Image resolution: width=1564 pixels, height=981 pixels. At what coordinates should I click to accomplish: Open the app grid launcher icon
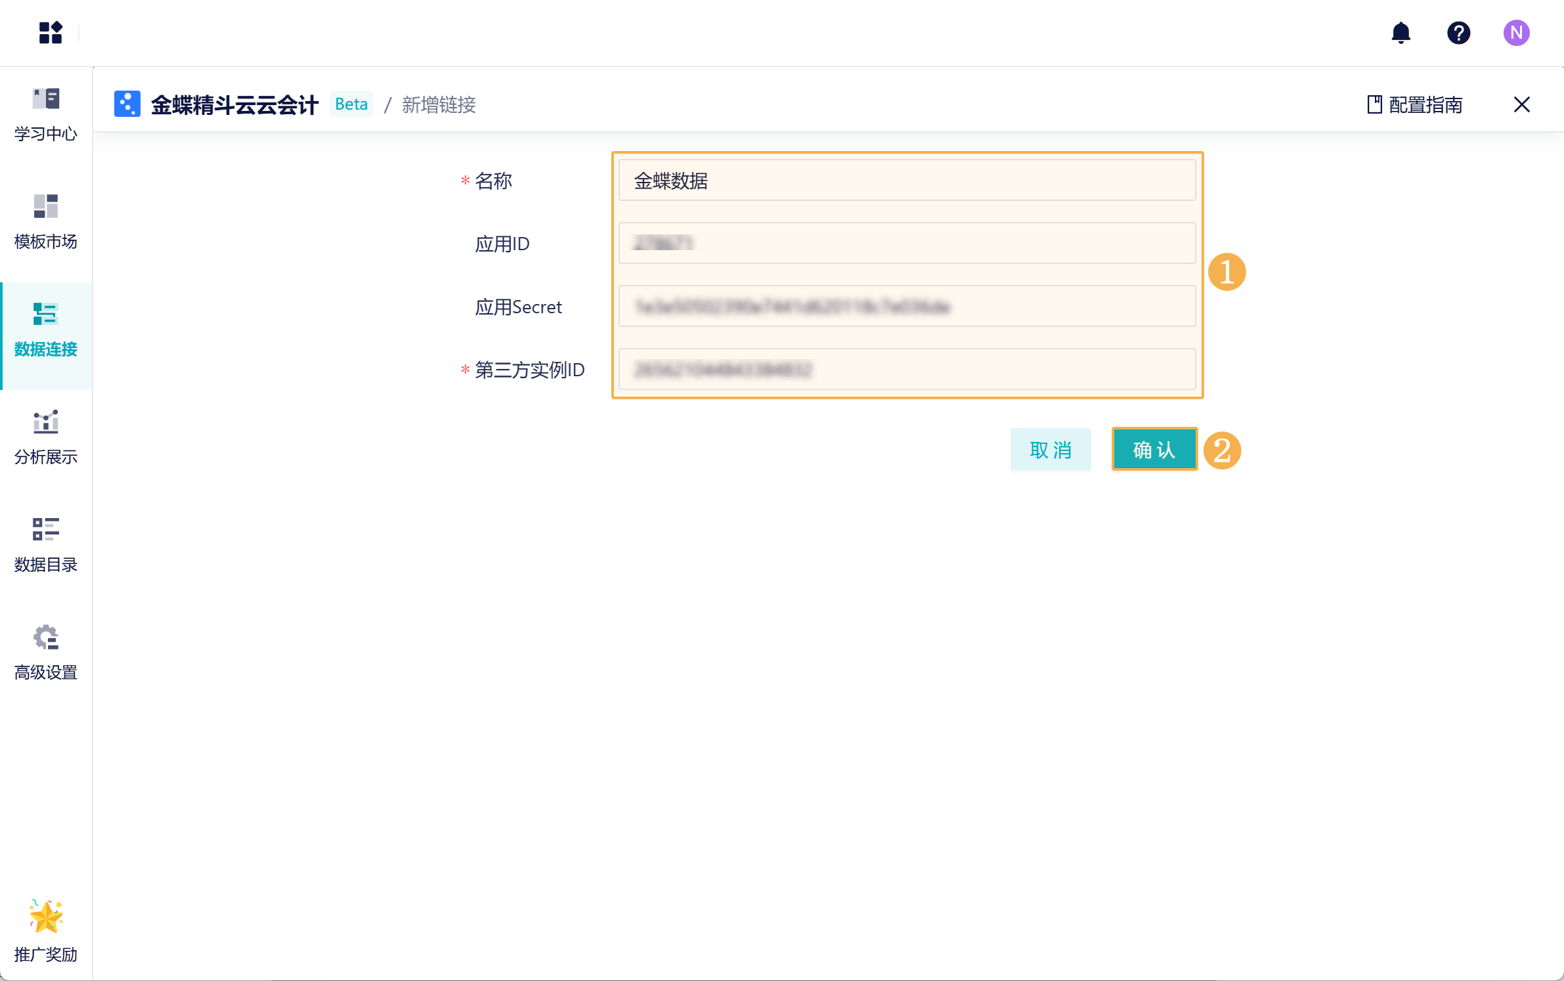click(x=51, y=32)
